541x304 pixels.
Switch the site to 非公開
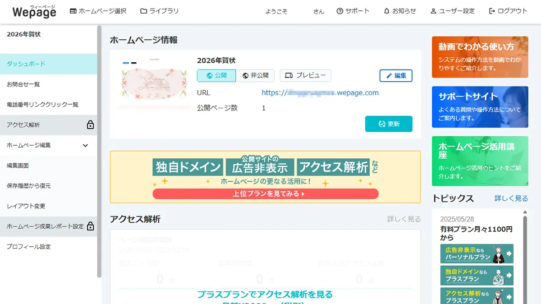pos(256,75)
